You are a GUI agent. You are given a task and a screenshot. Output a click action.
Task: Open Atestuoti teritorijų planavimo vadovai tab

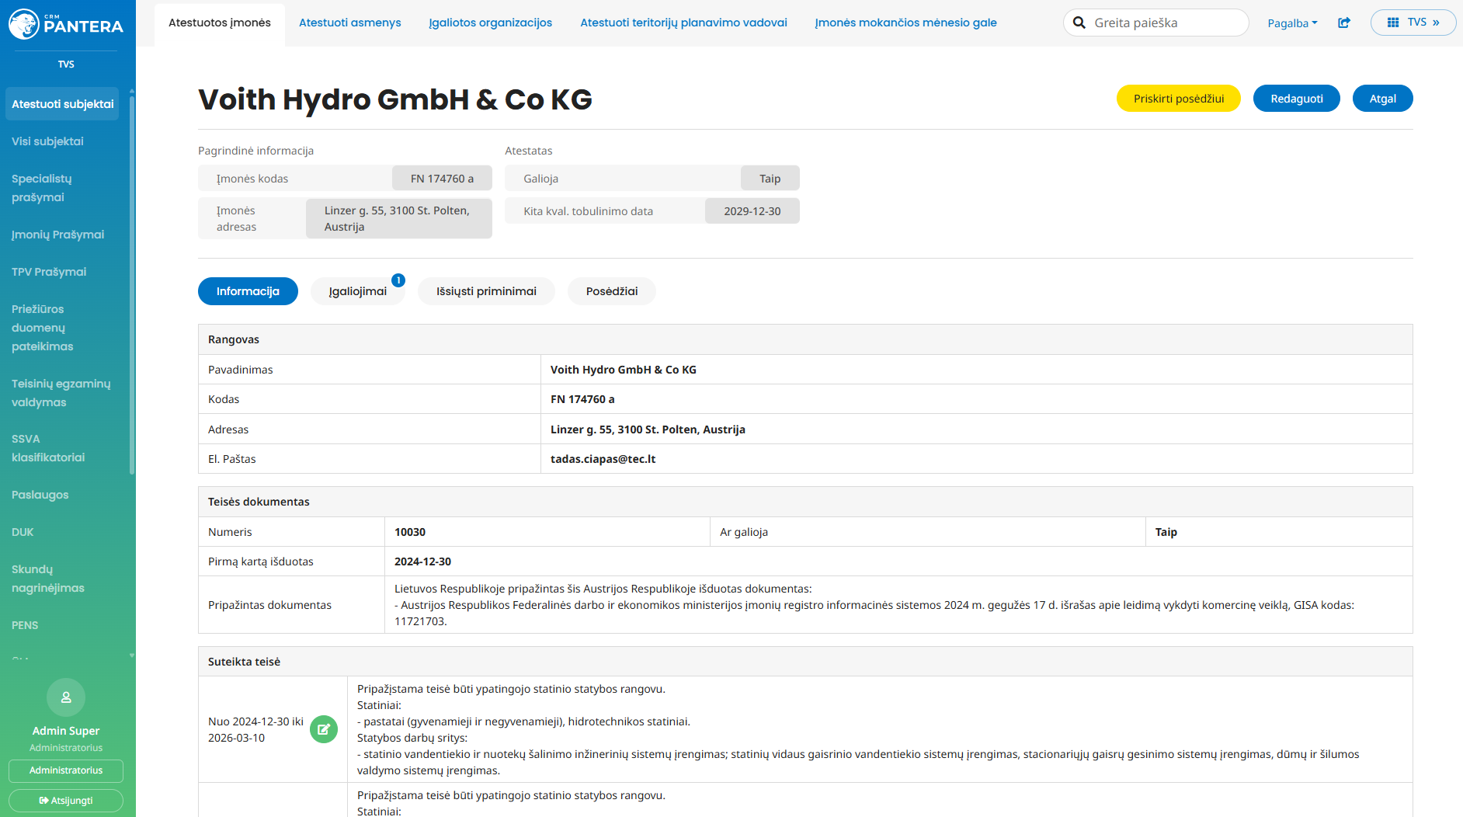click(x=684, y=23)
